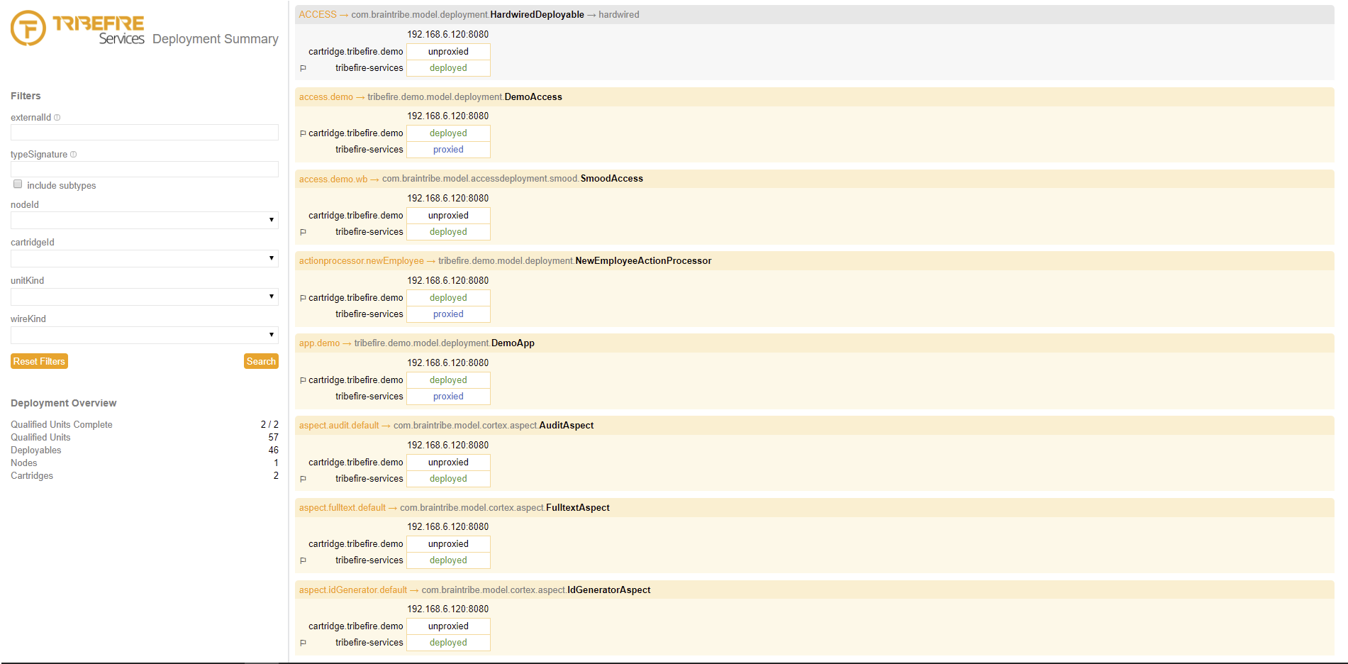Click the flag icon in the IdGeneratorAspect section
This screenshot has height=664, width=1348.
click(303, 643)
